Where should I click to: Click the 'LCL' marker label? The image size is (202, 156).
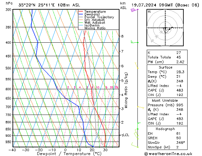[126, 135]
